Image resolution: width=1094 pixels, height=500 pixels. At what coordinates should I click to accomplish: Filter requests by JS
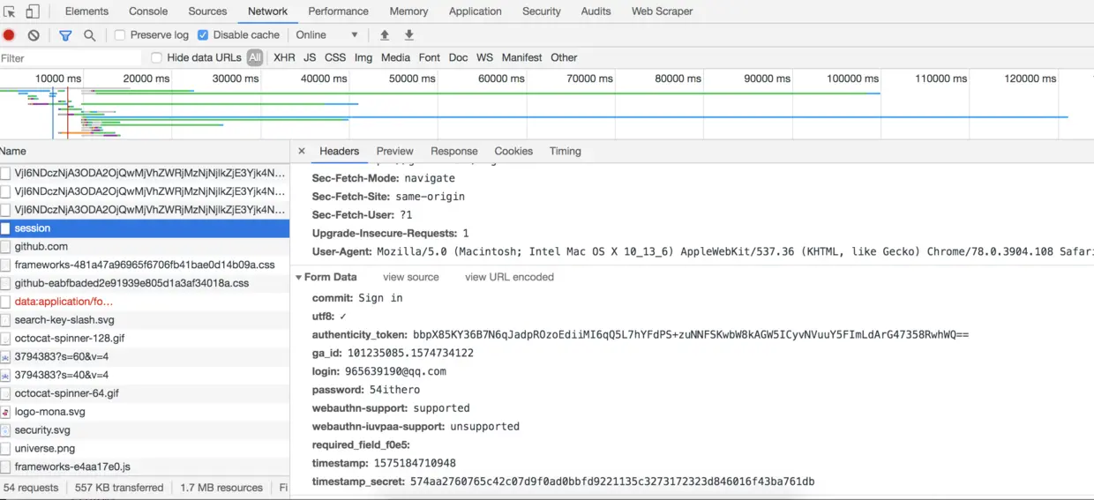pos(310,58)
